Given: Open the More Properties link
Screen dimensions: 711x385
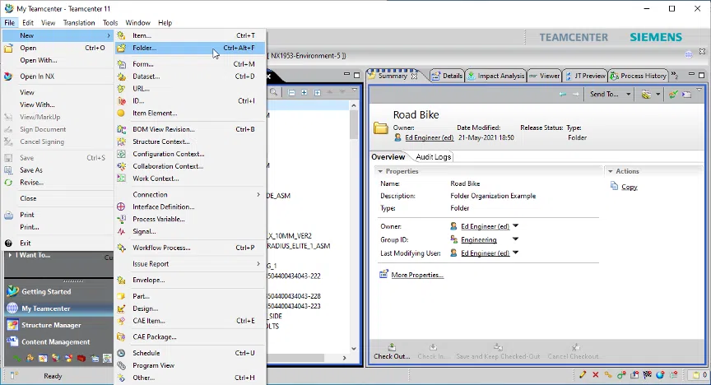Looking at the screenshot, I should pyautogui.click(x=417, y=275).
